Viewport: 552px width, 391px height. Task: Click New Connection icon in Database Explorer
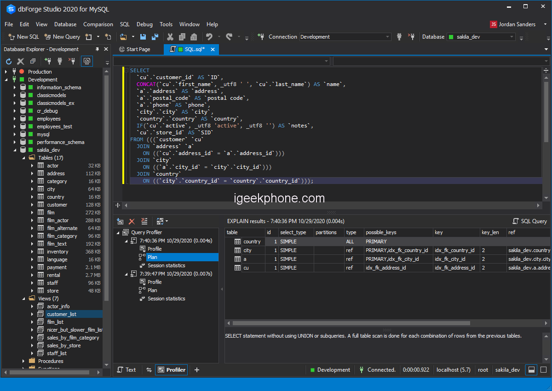48,61
